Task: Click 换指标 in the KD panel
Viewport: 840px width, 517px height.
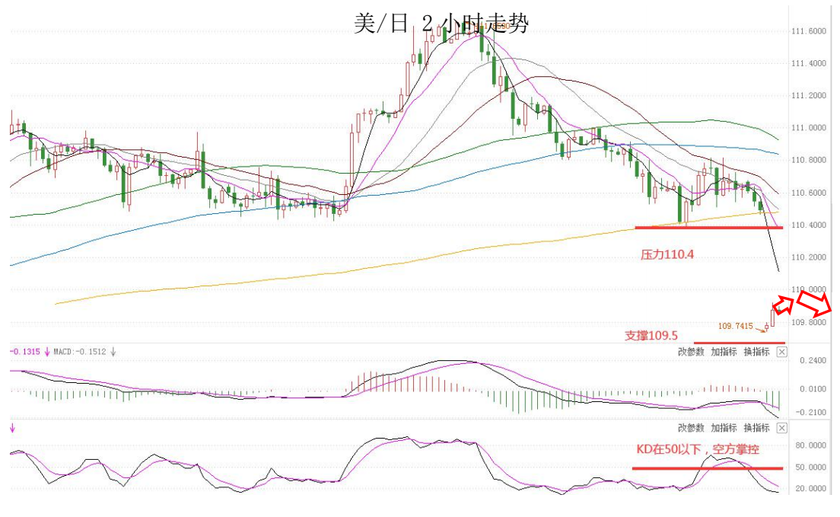Action: click(x=756, y=427)
